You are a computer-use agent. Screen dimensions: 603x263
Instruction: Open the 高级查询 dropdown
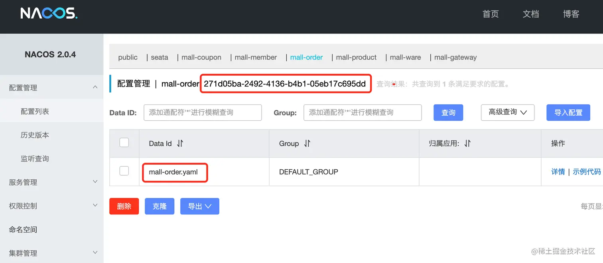(508, 112)
